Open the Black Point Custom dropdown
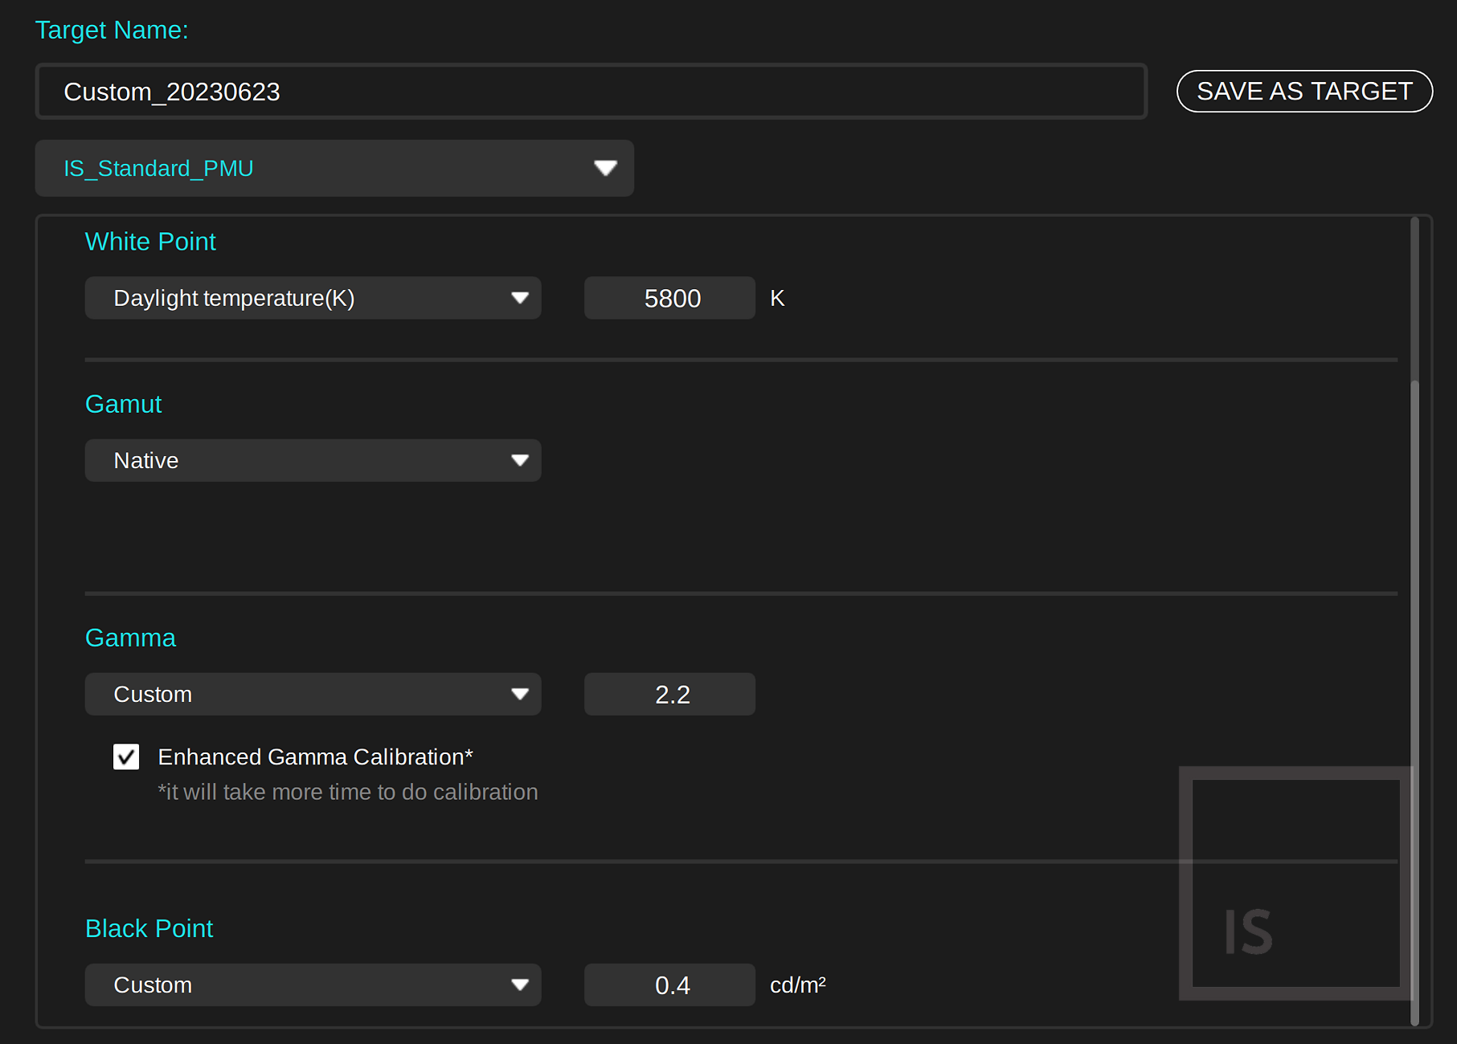 (x=312, y=985)
